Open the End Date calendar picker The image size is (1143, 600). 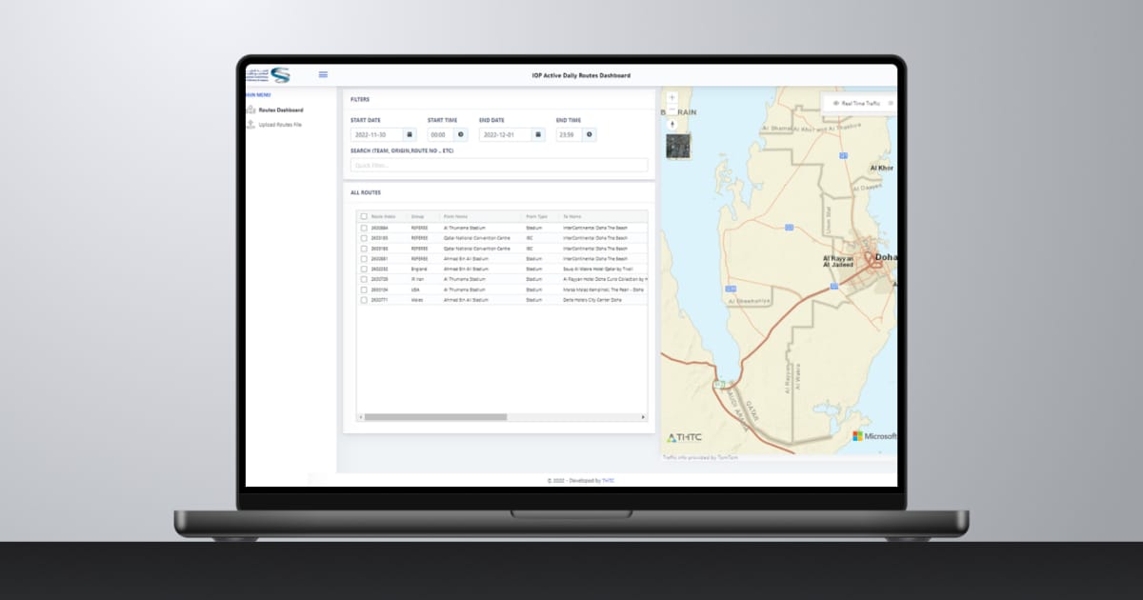(536, 133)
